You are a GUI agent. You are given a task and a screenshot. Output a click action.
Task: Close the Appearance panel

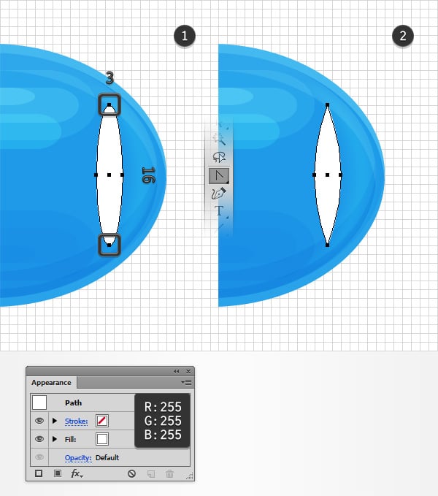click(188, 371)
